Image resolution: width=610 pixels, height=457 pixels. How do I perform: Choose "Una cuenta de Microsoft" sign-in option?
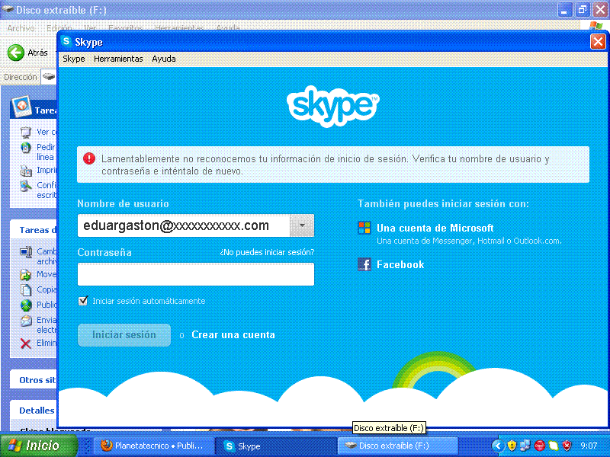(x=435, y=228)
